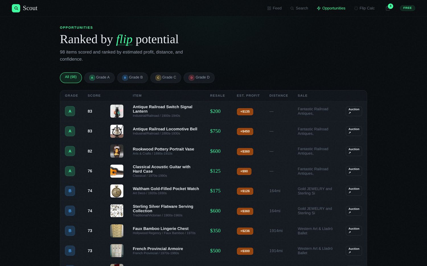Viewport: 427px width, 266px height.
Task: Filter by Grade C
Action: click(166, 78)
